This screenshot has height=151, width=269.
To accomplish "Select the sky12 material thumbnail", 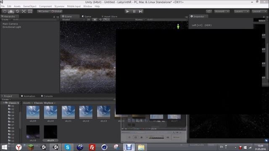I will pos(86,112).
